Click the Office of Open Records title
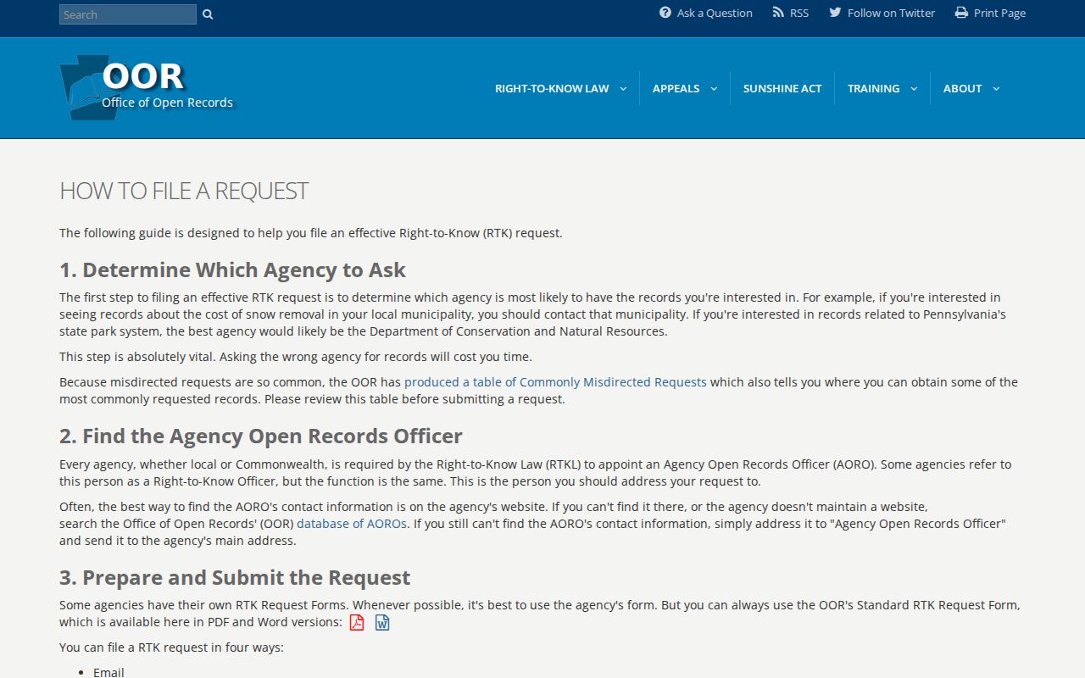The height and width of the screenshot is (678, 1085). pos(167,103)
